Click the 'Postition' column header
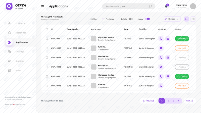Screen dimensions: 201x113 click(143, 29)
